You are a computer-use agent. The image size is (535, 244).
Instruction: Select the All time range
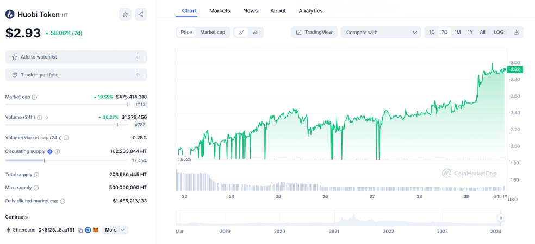point(482,33)
